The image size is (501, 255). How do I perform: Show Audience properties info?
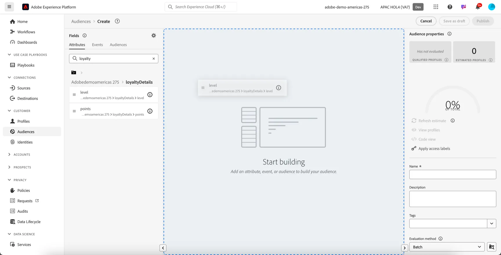click(x=449, y=34)
